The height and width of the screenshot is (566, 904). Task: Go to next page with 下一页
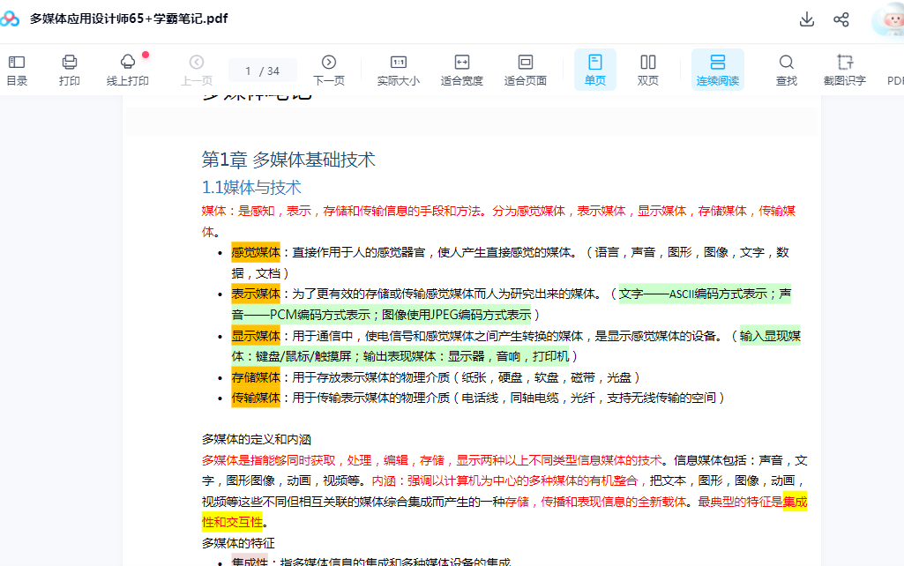tap(329, 70)
